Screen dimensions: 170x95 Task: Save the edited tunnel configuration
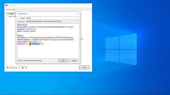(x=63, y=61)
